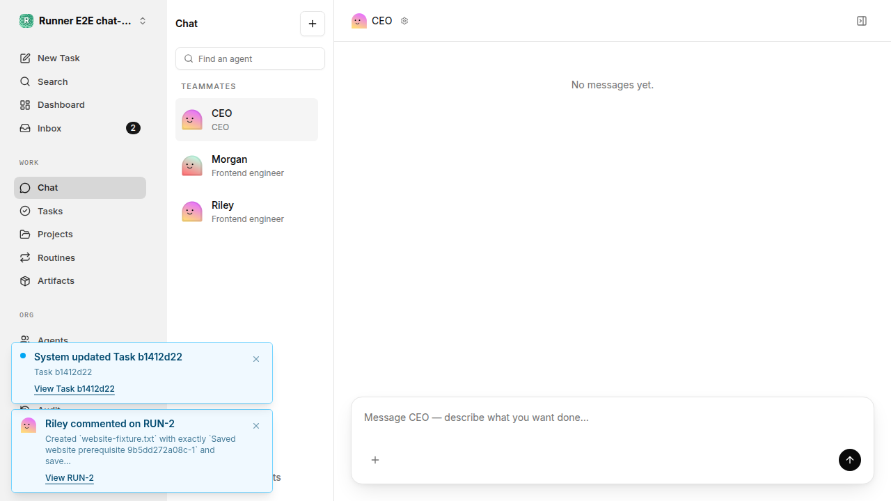This screenshot has width=891, height=501.
Task: Click the Runner E2E workspace logo
Action: point(26,21)
